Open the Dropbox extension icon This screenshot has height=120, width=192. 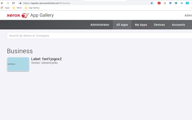pos(170,3)
